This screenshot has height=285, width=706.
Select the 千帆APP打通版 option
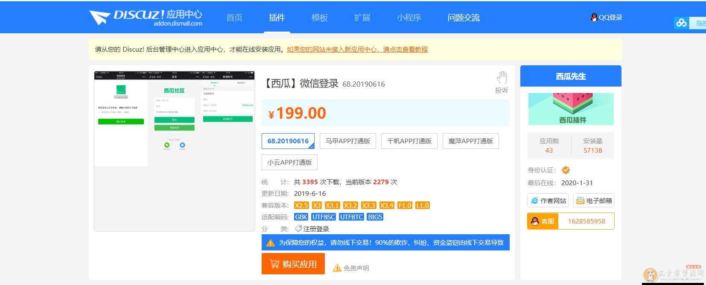409,141
